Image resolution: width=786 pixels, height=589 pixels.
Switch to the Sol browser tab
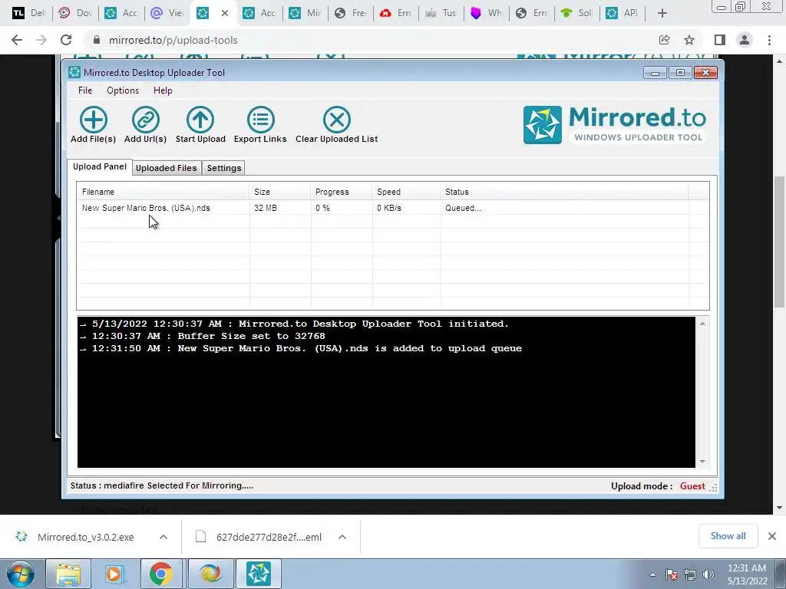click(577, 13)
